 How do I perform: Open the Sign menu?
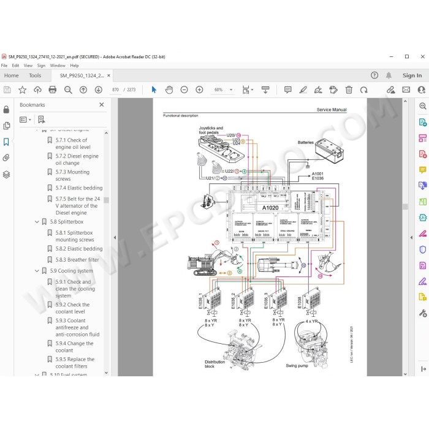[x=41, y=66]
